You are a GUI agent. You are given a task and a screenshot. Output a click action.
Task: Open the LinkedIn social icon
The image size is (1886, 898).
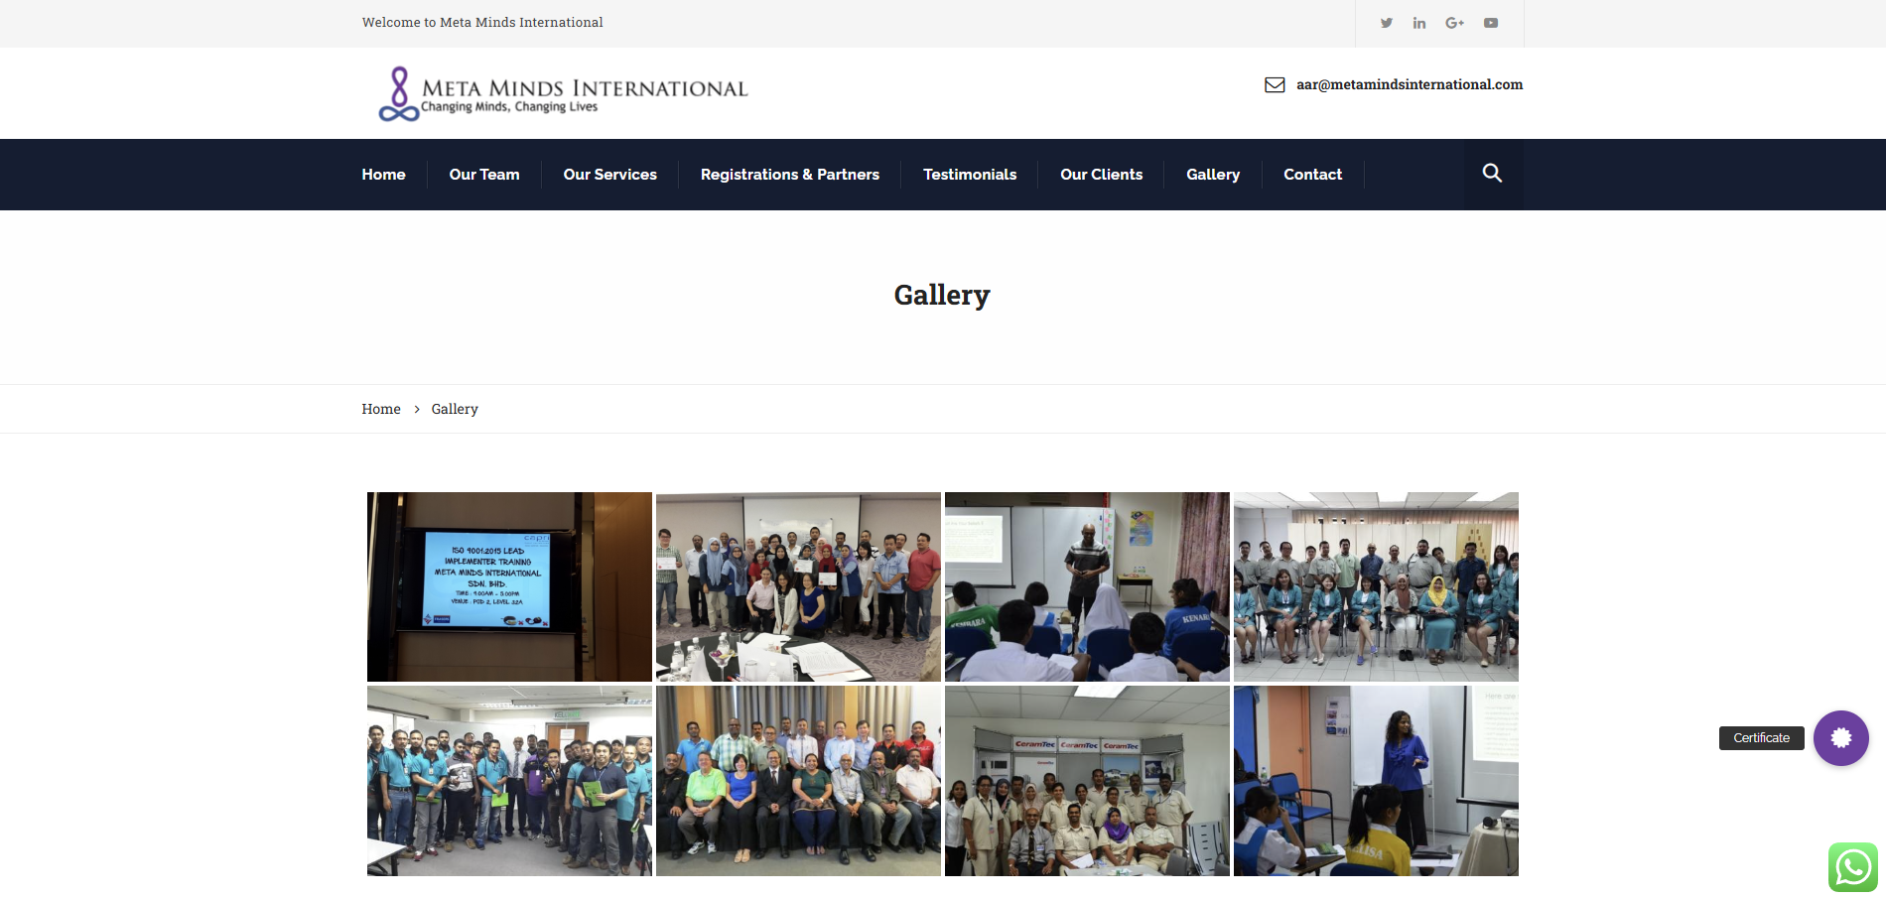(1419, 23)
